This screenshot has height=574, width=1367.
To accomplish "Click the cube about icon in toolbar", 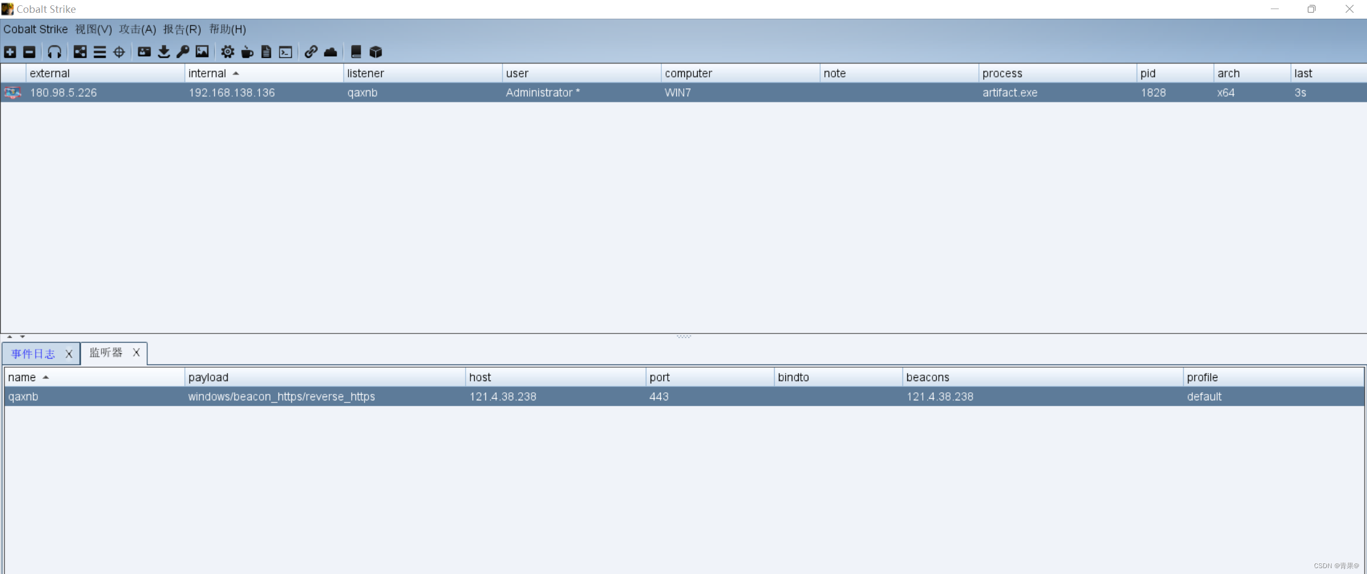I will pos(376,52).
